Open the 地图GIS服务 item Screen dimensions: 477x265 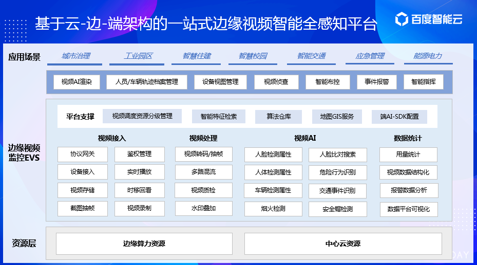337,117
